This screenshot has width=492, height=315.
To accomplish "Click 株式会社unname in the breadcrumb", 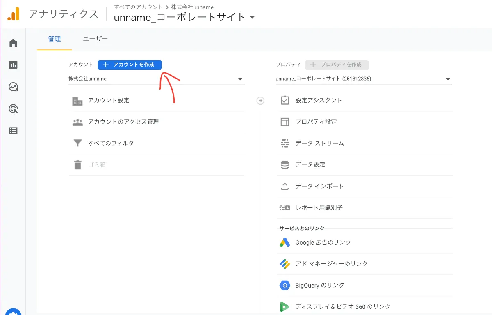I will 192,7.
